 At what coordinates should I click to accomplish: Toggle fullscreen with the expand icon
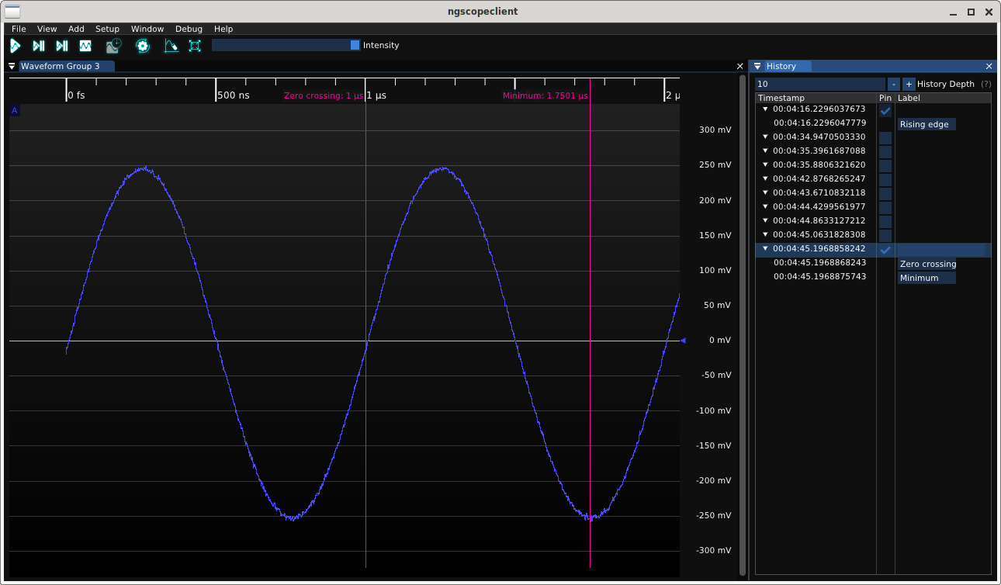tap(195, 46)
